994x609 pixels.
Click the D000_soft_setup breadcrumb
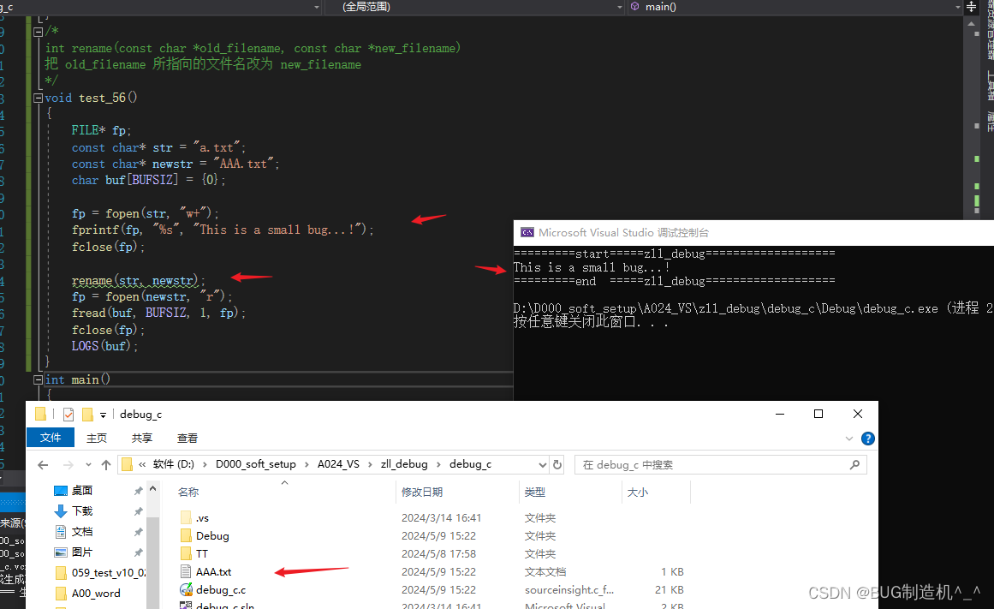[x=255, y=464]
